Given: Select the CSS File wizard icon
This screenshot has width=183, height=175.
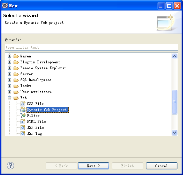Looking at the screenshot, I should [x=23, y=104].
